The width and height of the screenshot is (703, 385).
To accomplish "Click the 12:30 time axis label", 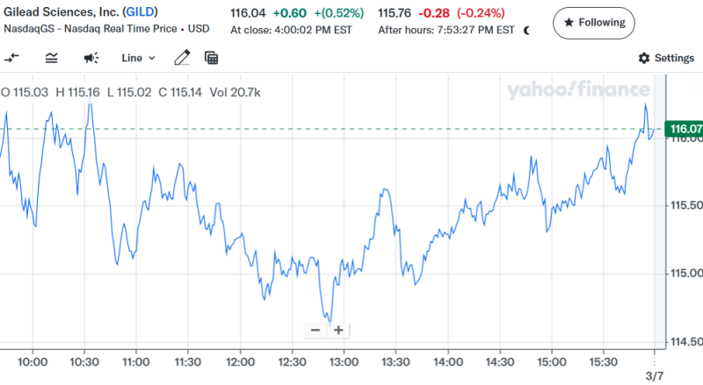I will 292,360.
